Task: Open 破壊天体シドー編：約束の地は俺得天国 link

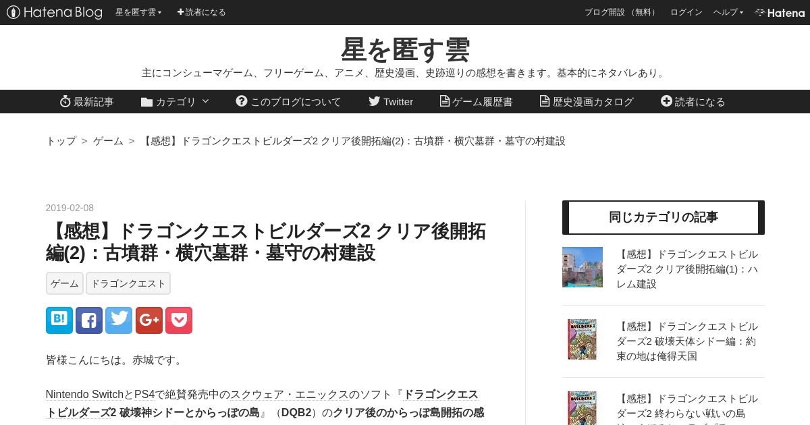Action: point(687,341)
